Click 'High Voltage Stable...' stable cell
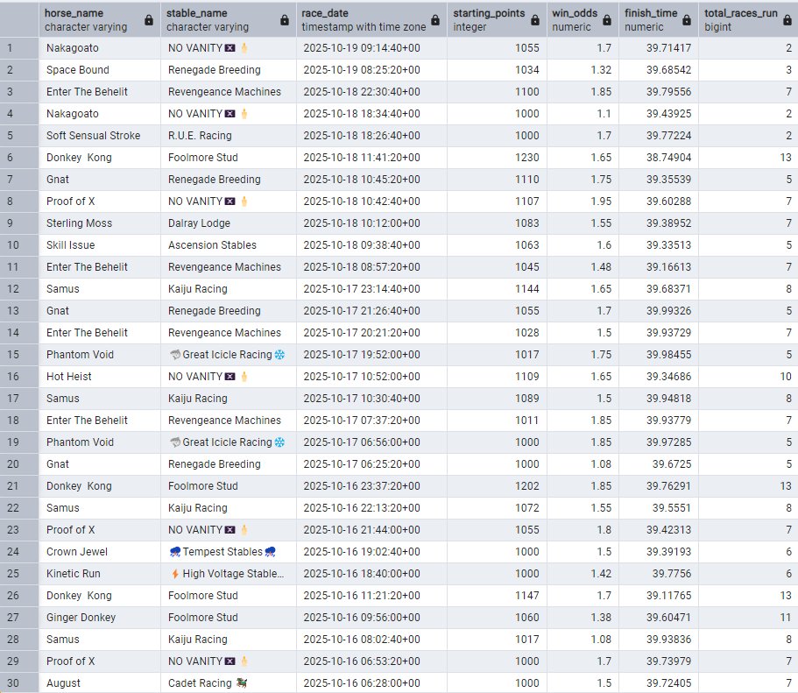Screen dimensions: 798x693 pos(229,573)
